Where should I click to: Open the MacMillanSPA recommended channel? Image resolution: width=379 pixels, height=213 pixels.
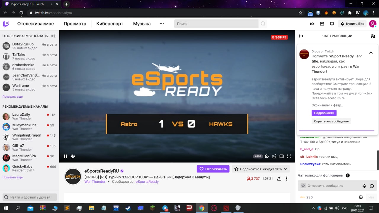pyautogui.click(x=30, y=158)
